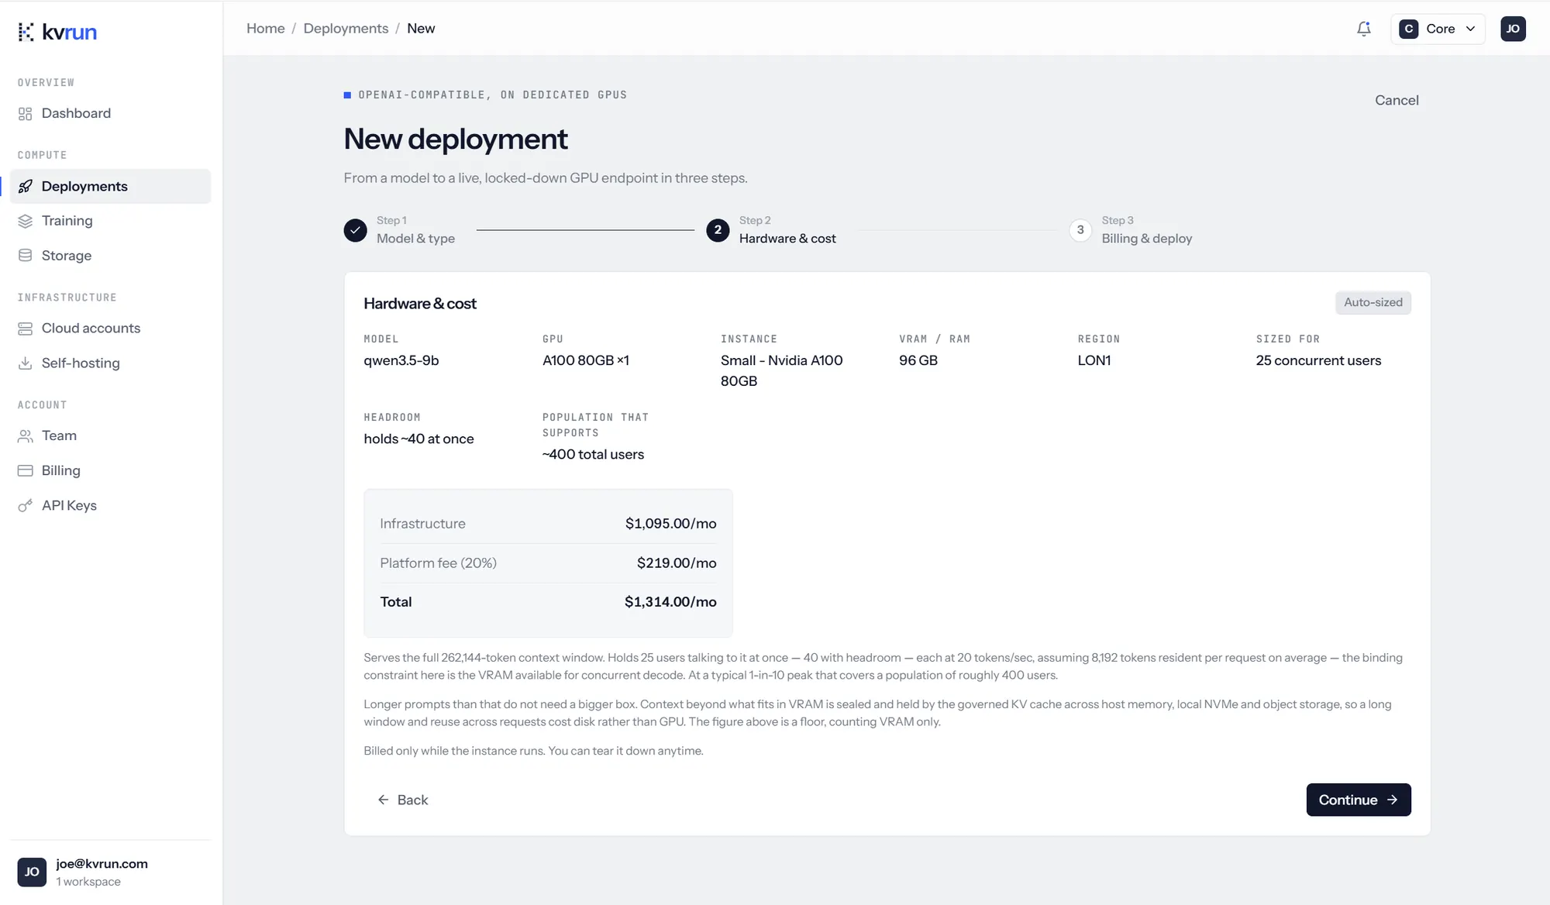Open Storage in the sidebar

[110, 256]
